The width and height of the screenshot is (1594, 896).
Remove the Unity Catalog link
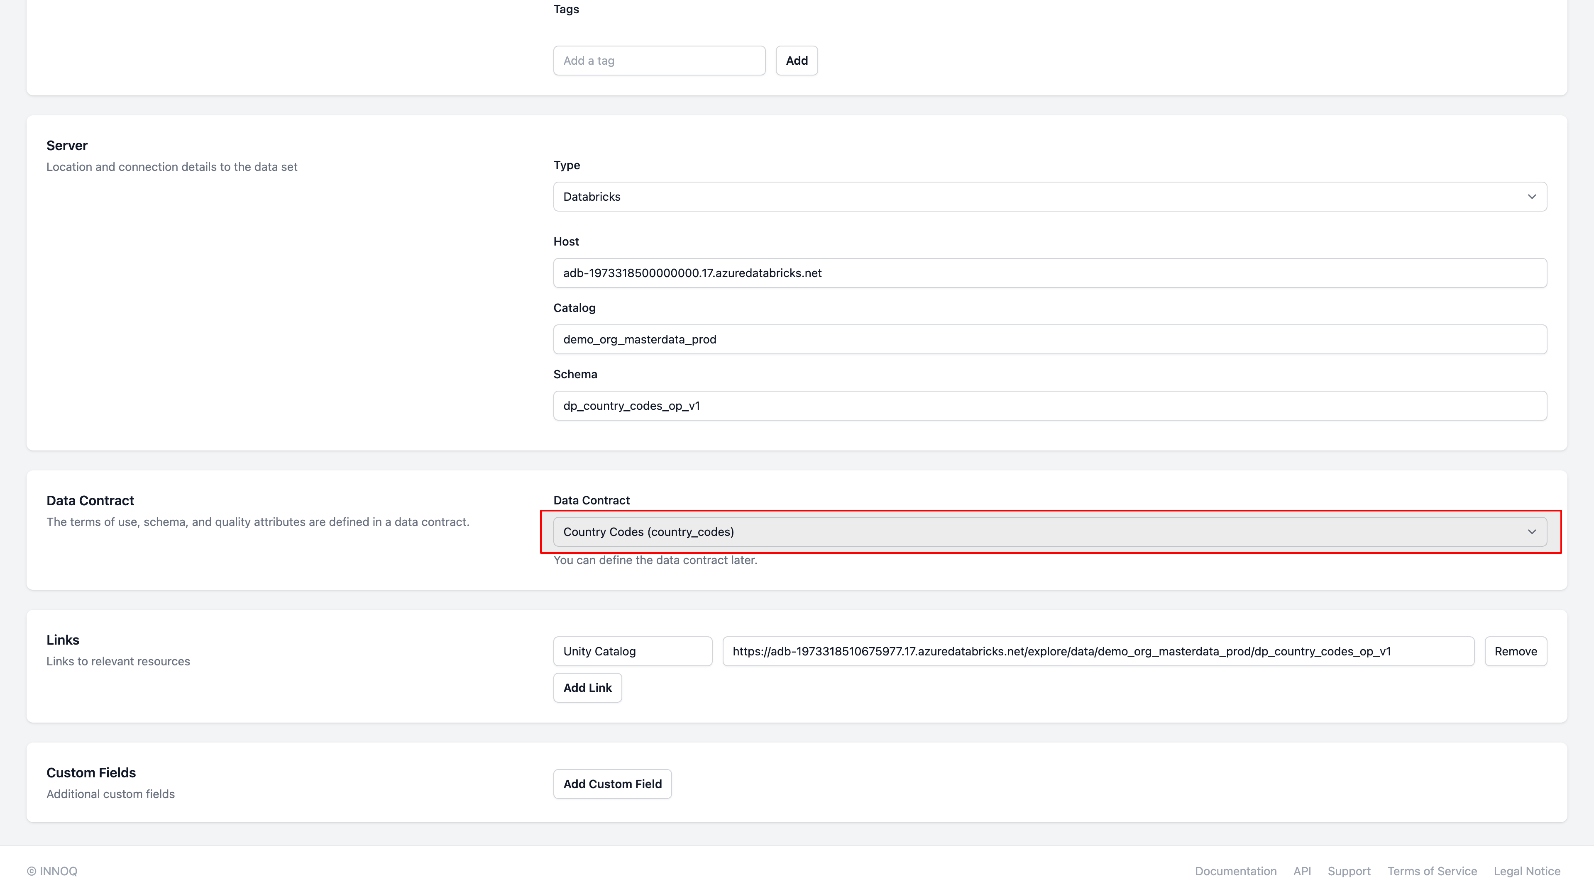click(x=1516, y=651)
